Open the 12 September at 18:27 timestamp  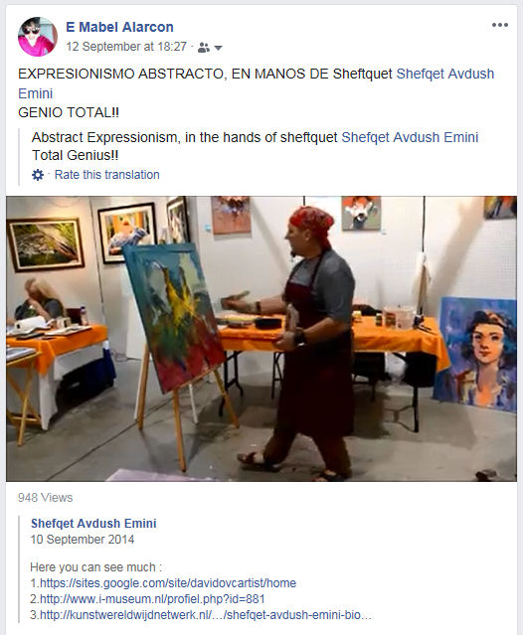coord(126,47)
